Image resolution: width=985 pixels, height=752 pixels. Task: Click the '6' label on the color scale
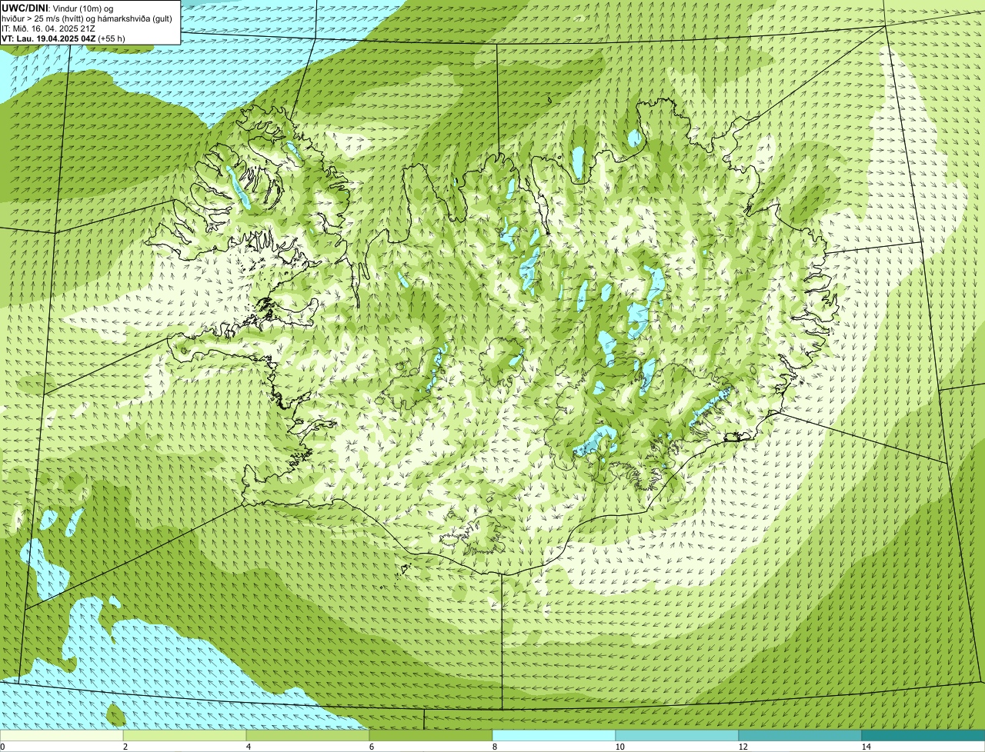click(371, 747)
